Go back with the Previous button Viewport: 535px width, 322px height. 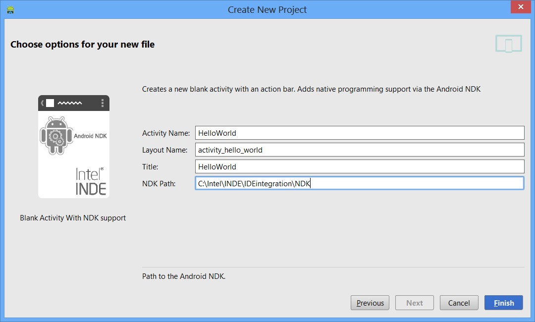tap(370, 303)
